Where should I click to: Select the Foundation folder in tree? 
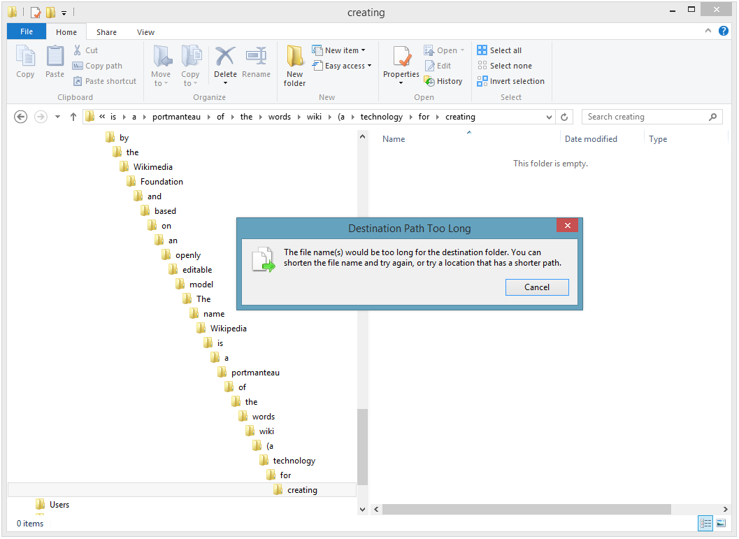155,181
